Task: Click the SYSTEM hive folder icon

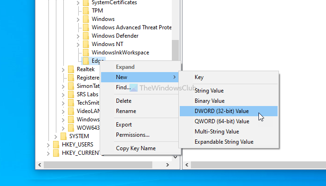Action: [x=63, y=136]
